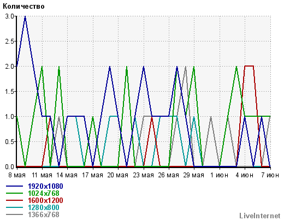The image size is (284, 221).
Task: Click the blue 1920x1080 legend line
Action: tap(14, 186)
